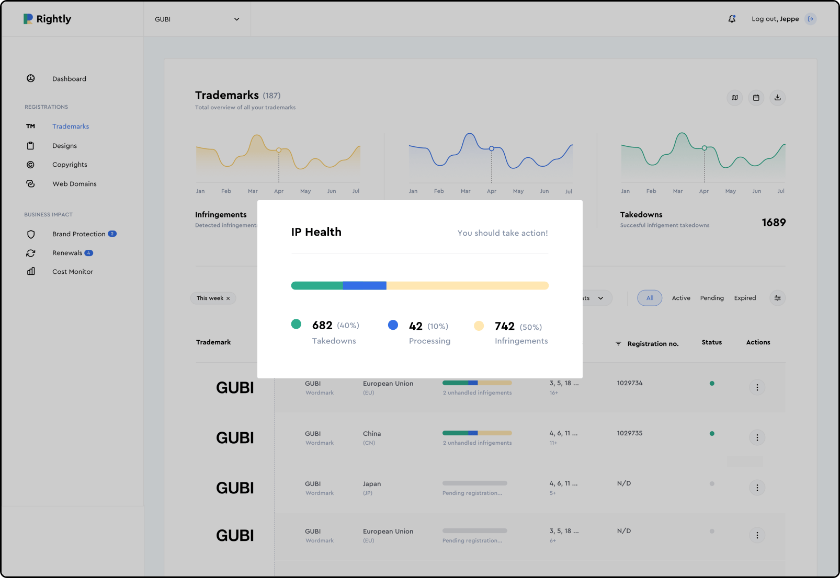Expand the GUBI account dropdown

(236, 19)
